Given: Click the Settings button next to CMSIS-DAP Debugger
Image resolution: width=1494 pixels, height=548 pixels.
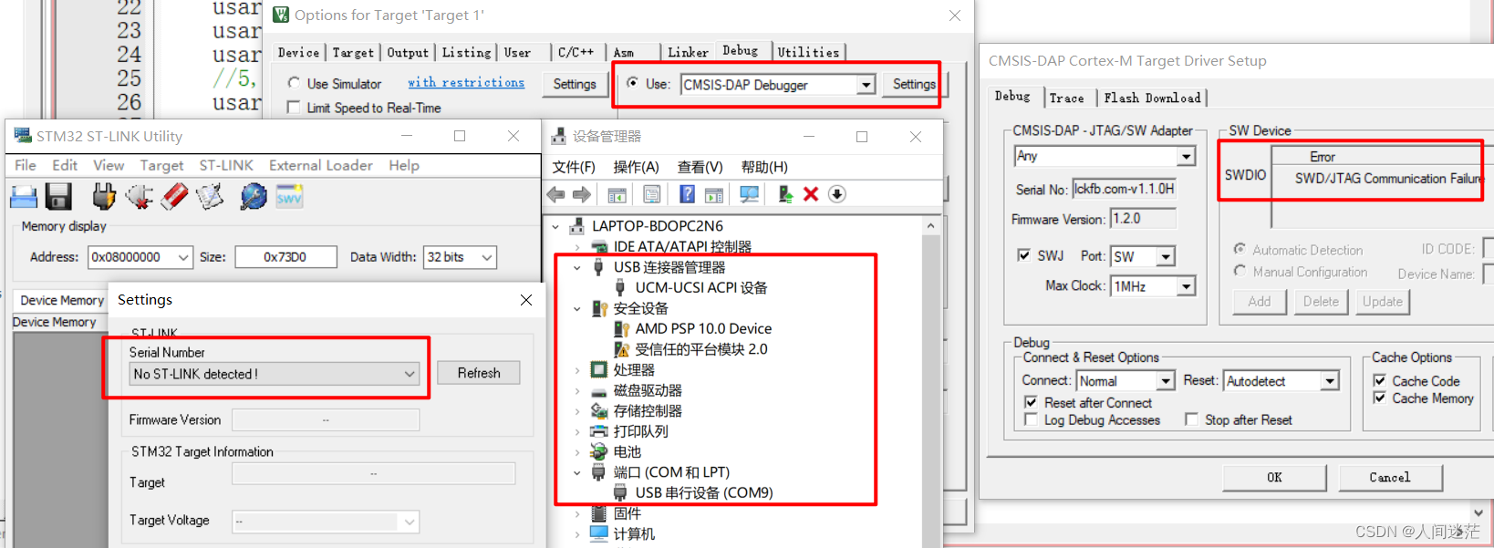Looking at the screenshot, I should 914,84.
